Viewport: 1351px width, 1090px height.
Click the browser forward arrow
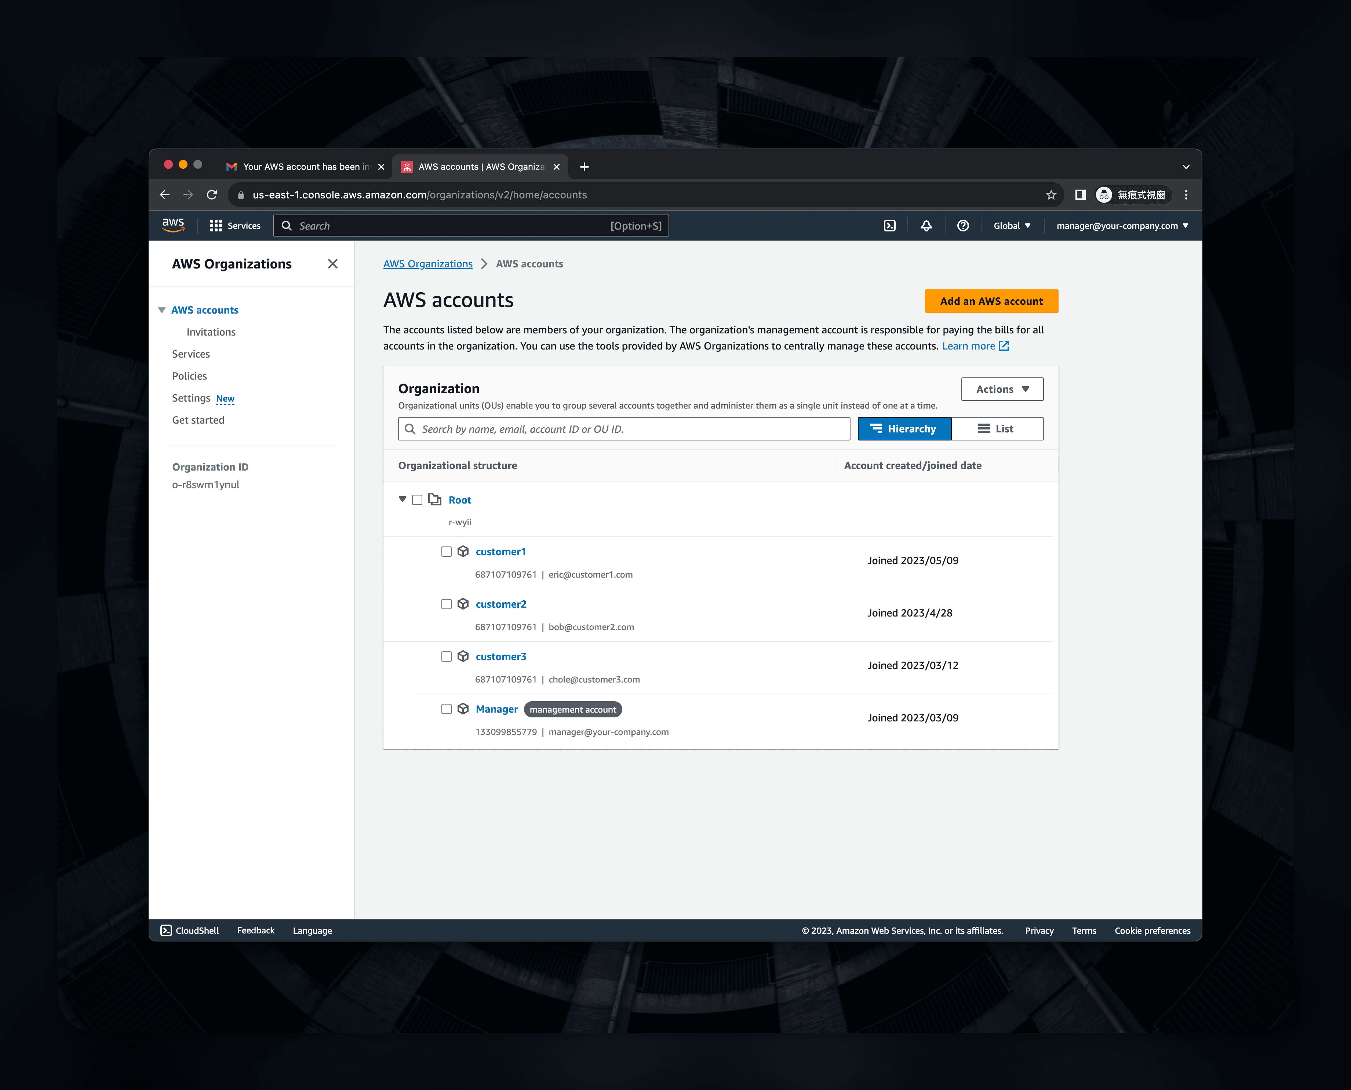tap(188, 195)
